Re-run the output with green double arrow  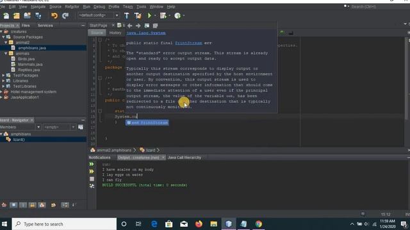click(92, 164)
